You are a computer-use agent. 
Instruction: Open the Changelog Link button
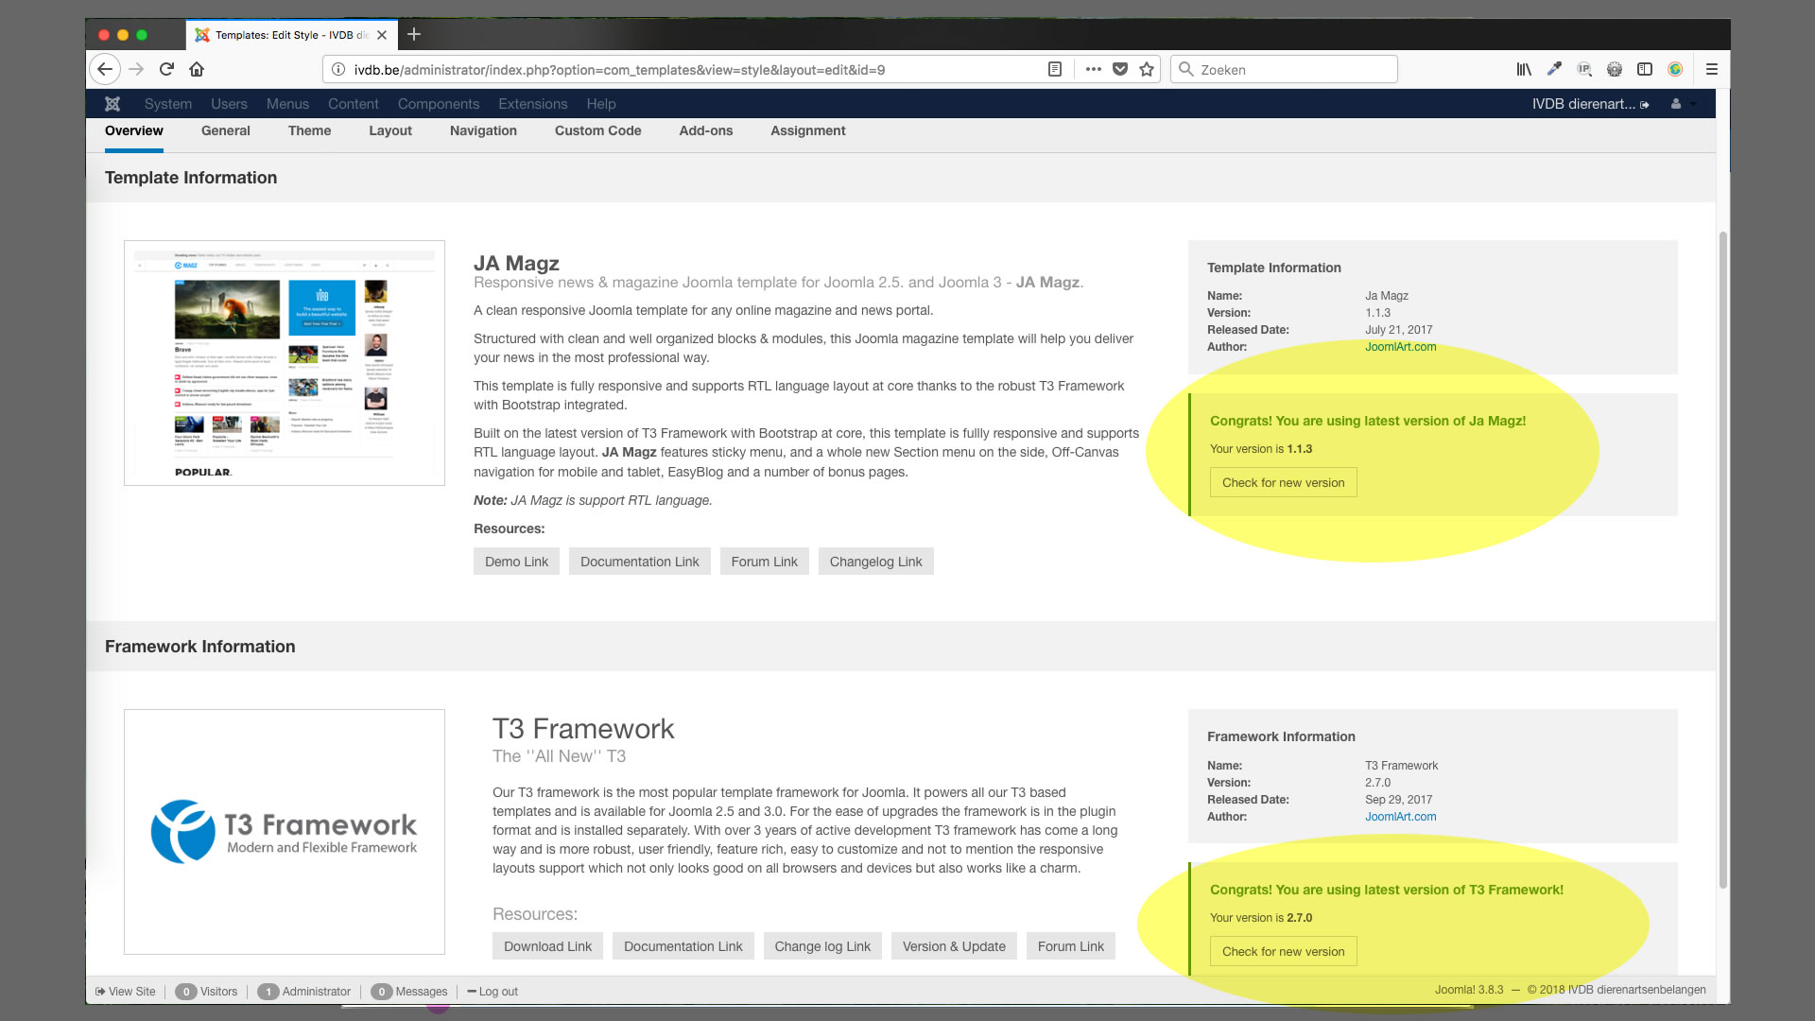pyautogui.click(x=875, y=562)
